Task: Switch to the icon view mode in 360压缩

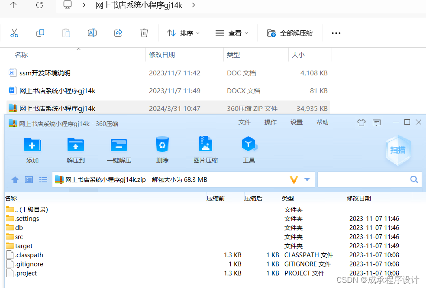Action: tap(29, 180)
